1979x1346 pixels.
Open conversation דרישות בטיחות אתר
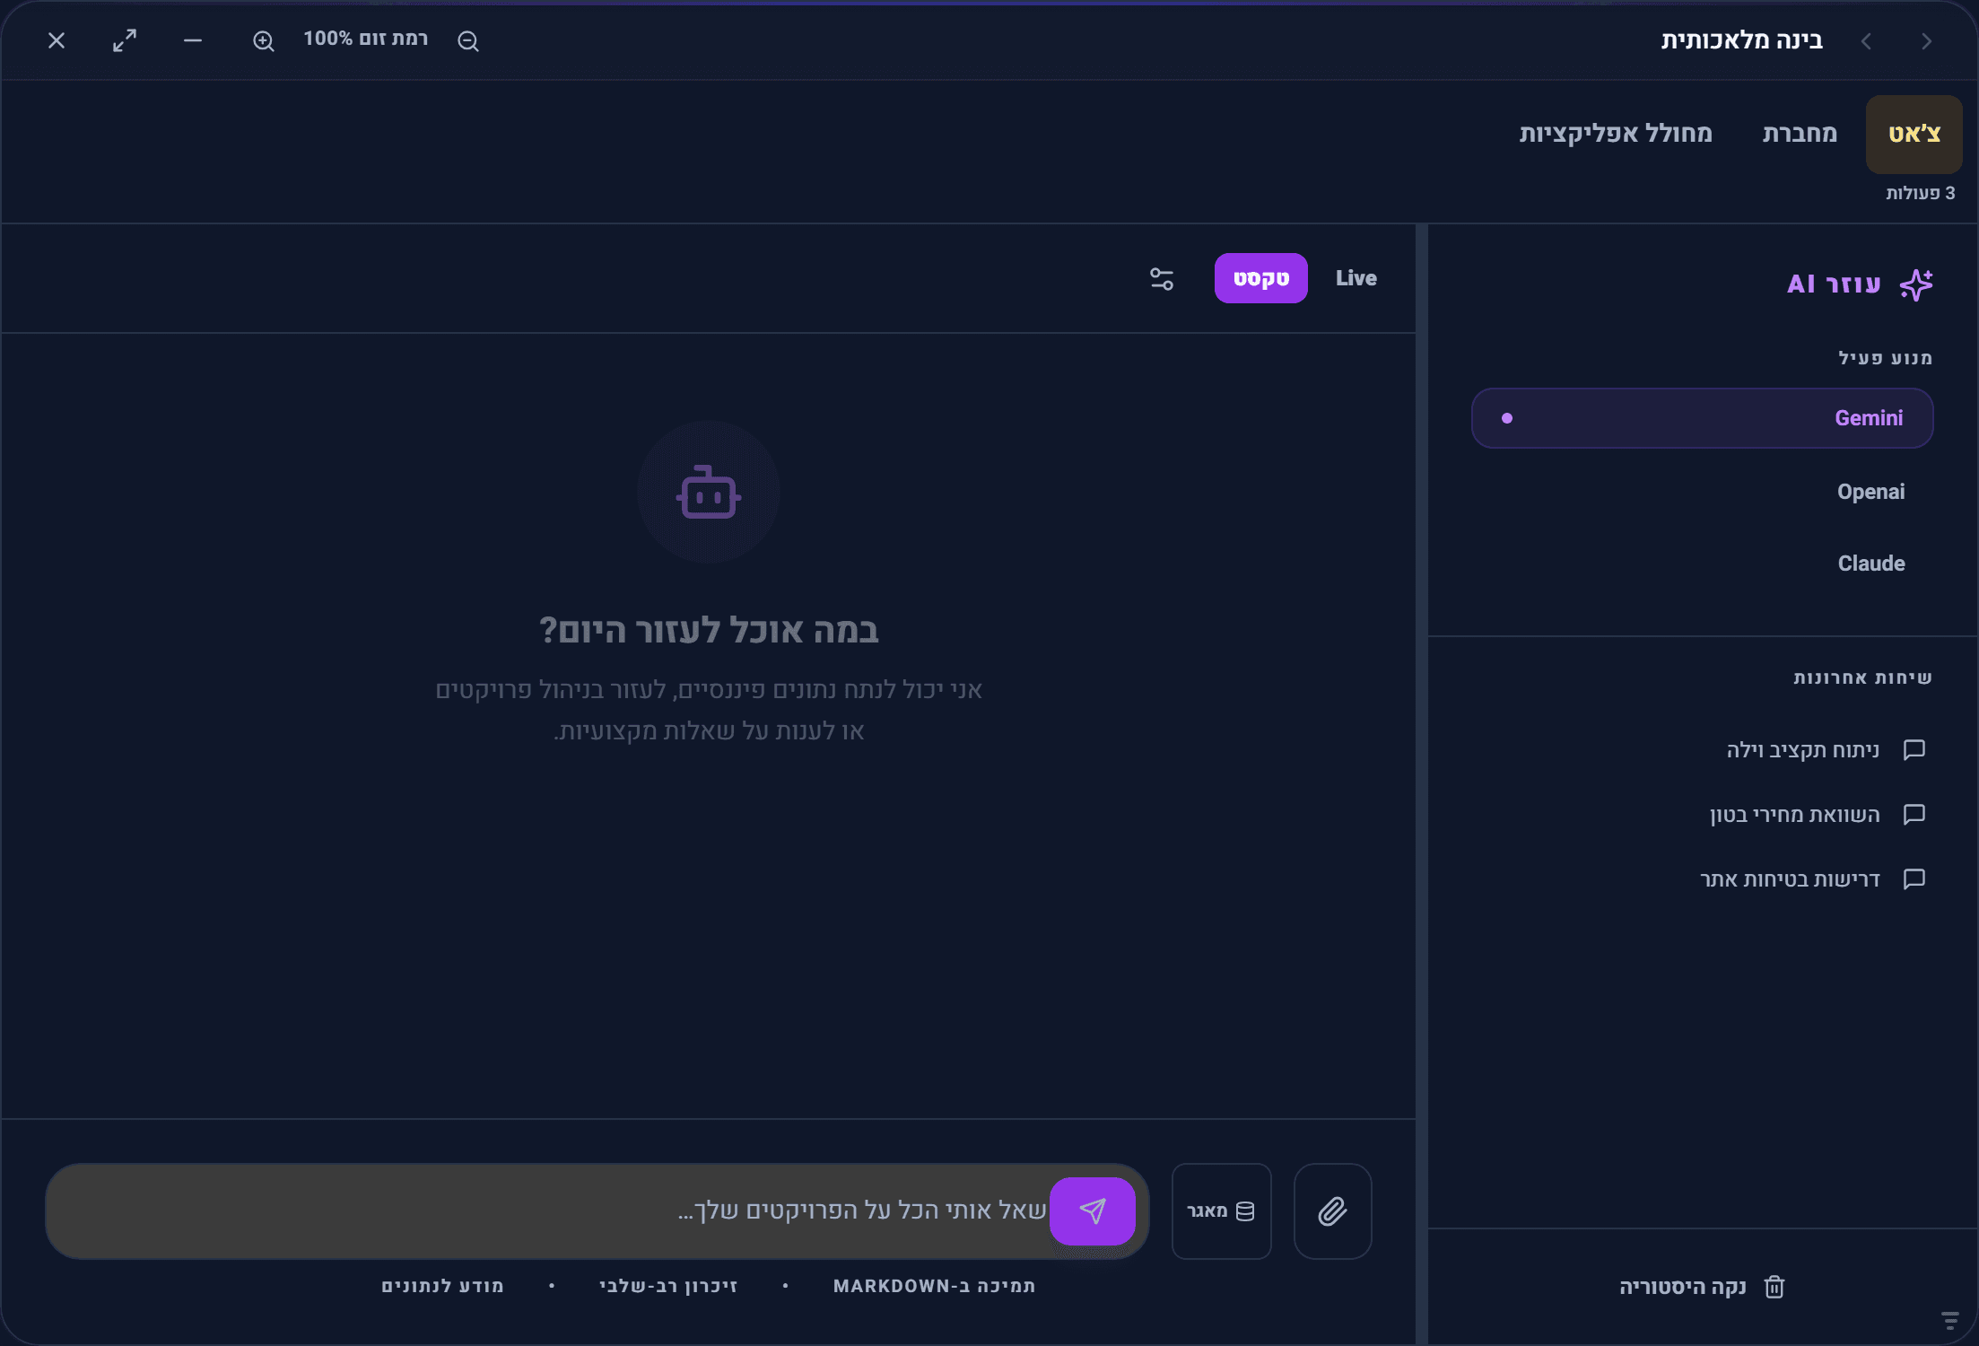[1790, 879]
